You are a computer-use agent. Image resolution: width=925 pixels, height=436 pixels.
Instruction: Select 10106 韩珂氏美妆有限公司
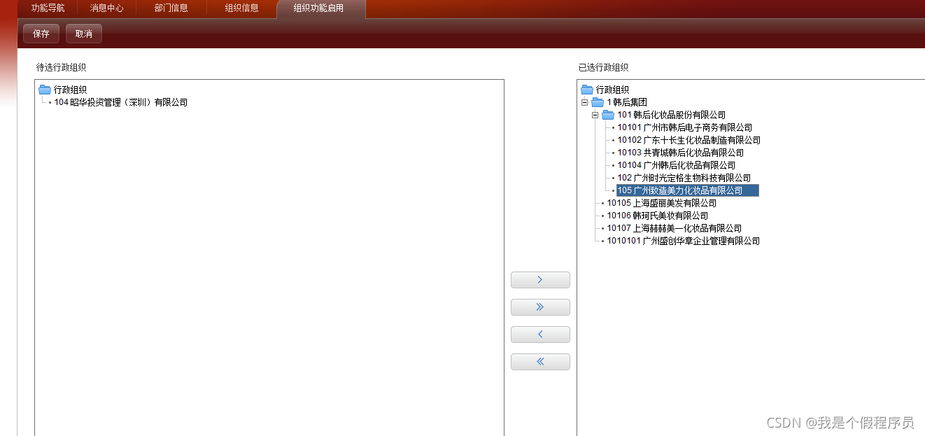[x=658, y=216]
